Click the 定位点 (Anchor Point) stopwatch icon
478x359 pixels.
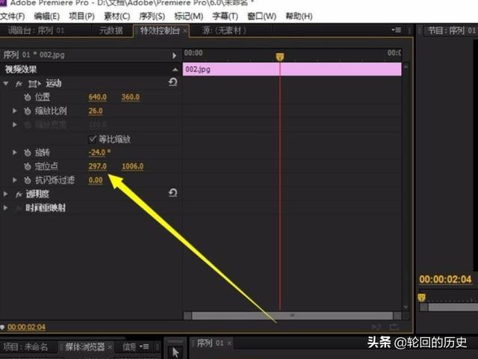click(x=28, y=166)
